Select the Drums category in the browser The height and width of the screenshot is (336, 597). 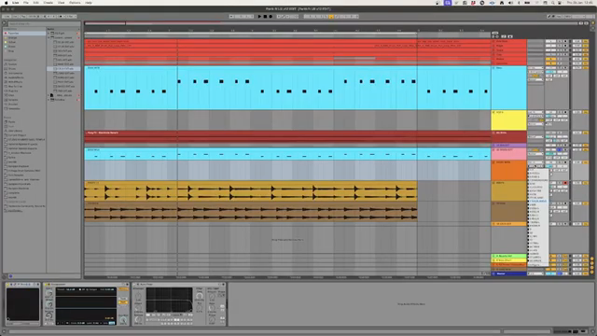coord(12,68)
